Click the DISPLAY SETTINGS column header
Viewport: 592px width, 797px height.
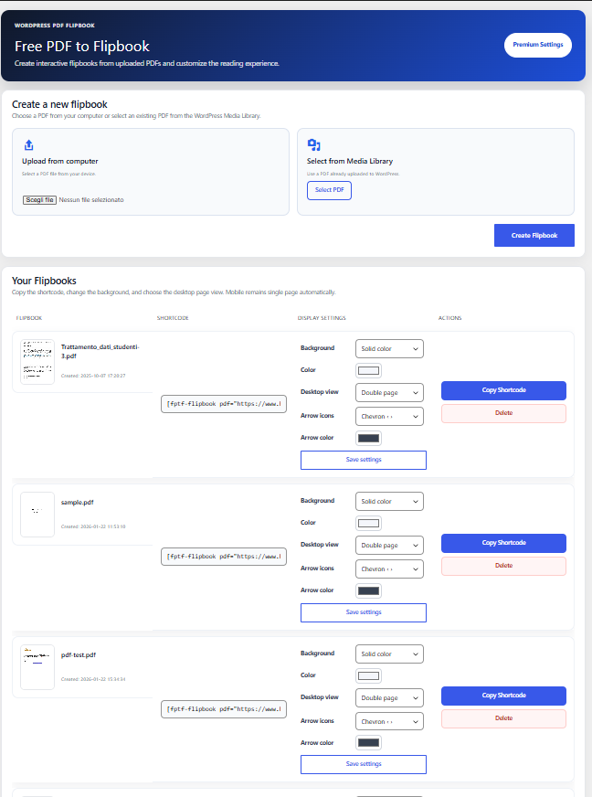(322, 318)
